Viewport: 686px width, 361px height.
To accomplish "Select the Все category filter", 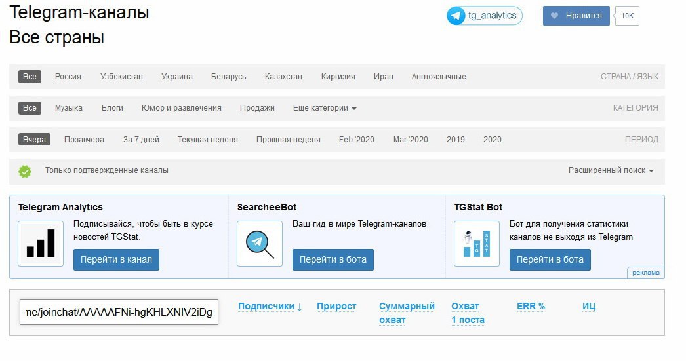I will click(30, 108).
